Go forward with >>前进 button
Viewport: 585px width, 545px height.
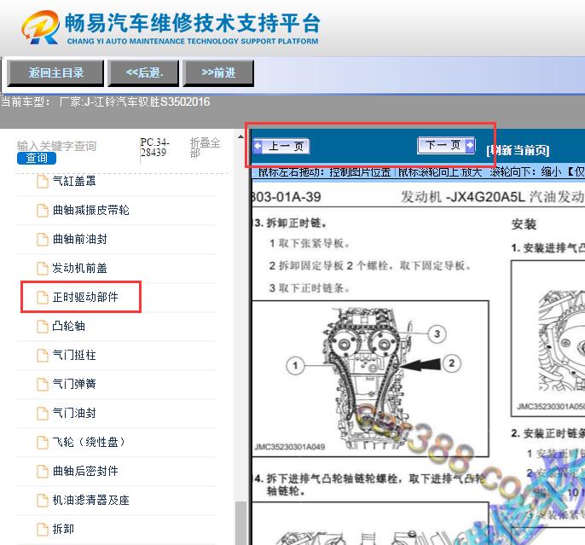(x=218, y=72)
